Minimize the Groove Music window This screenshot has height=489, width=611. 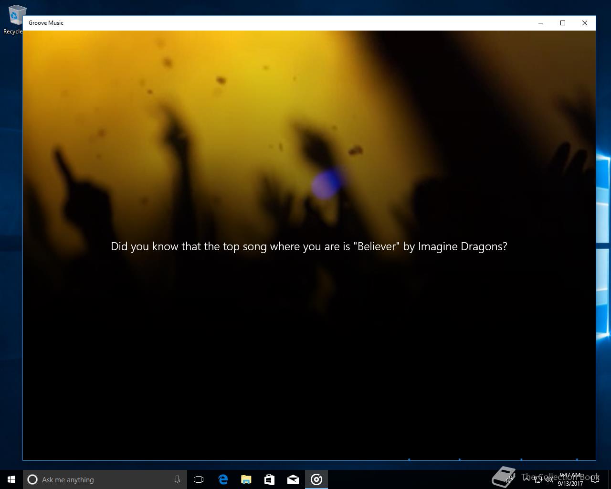541,23
